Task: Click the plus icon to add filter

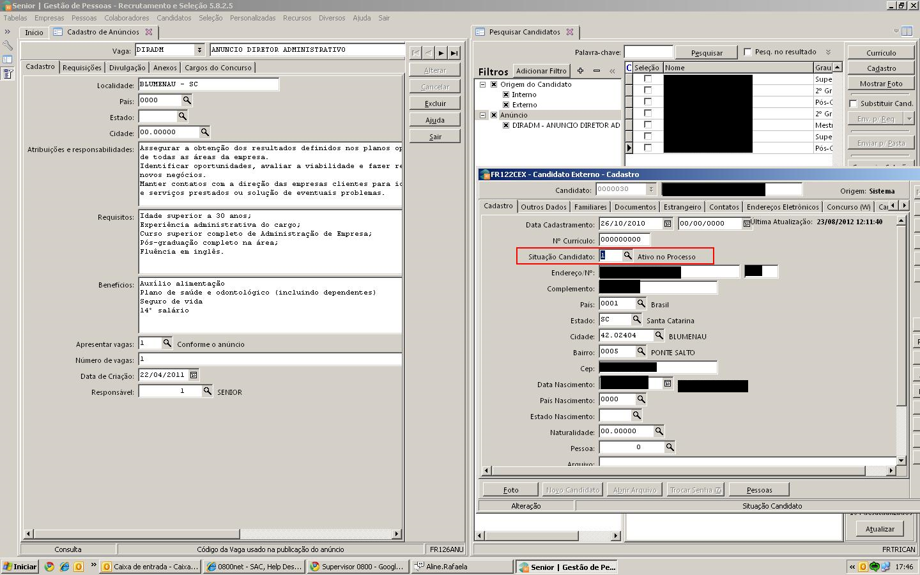Action: [580, 71]
